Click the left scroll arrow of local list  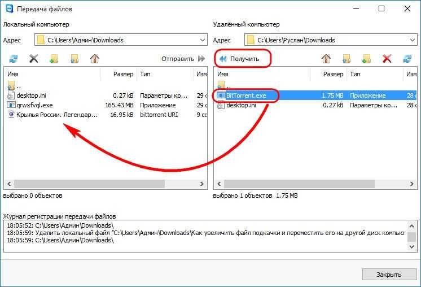click(x=9, y=184)
